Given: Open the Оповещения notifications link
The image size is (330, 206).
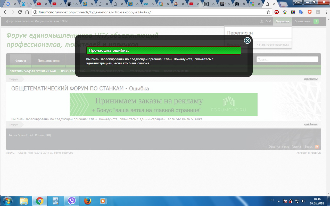Looking at the screenshot, I should coord(303,21).
